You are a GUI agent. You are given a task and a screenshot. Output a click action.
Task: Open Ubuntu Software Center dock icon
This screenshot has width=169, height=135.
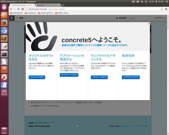click(x=4, y=70)
